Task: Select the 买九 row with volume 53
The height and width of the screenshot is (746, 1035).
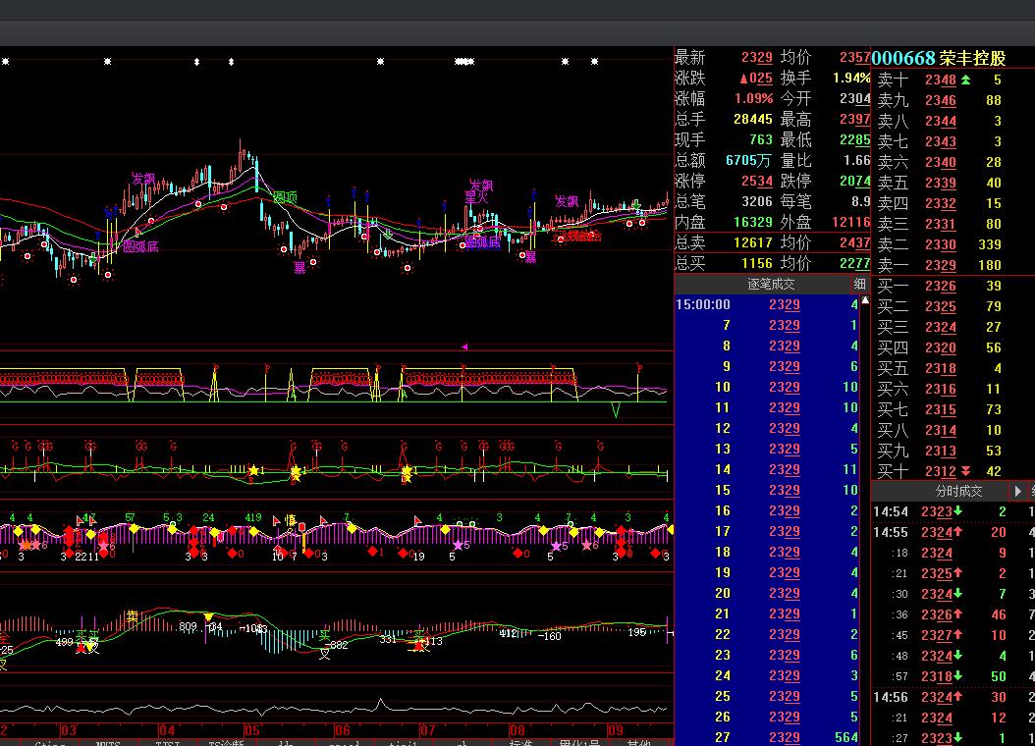Action: tap(953, 451)
